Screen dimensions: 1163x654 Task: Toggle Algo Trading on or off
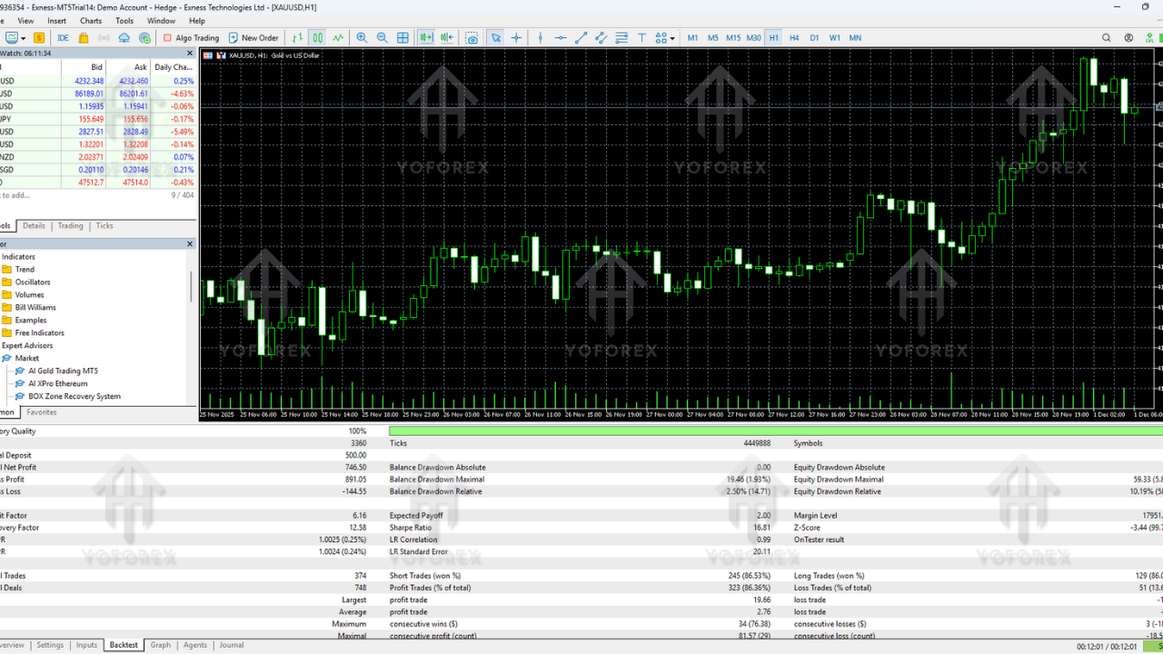191,38
